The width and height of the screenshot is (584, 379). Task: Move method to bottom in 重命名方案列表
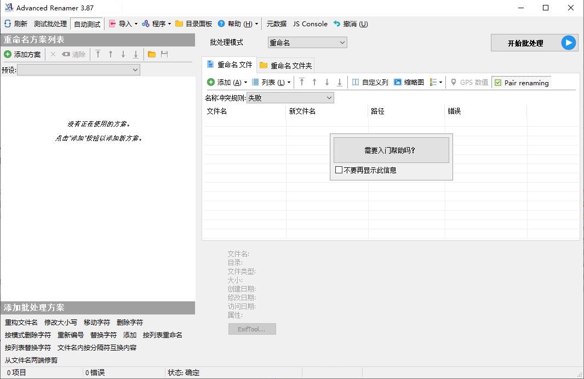click(x=136, y=54)
